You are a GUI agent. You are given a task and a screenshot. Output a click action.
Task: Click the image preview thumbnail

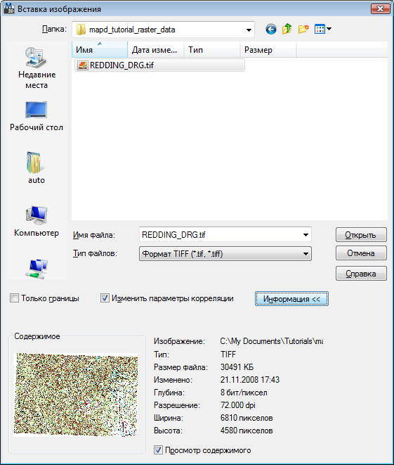[76, 395]
